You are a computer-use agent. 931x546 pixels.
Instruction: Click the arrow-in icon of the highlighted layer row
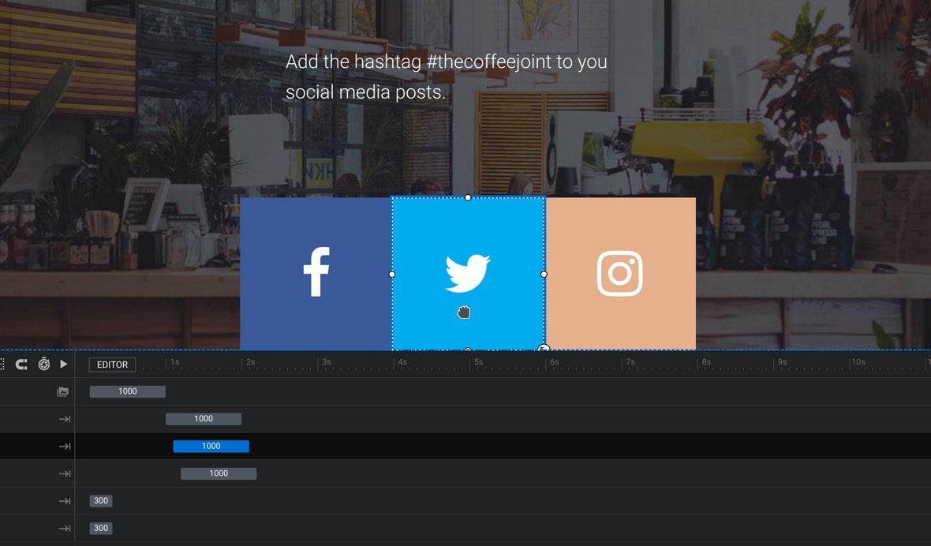tap(64, 447)
